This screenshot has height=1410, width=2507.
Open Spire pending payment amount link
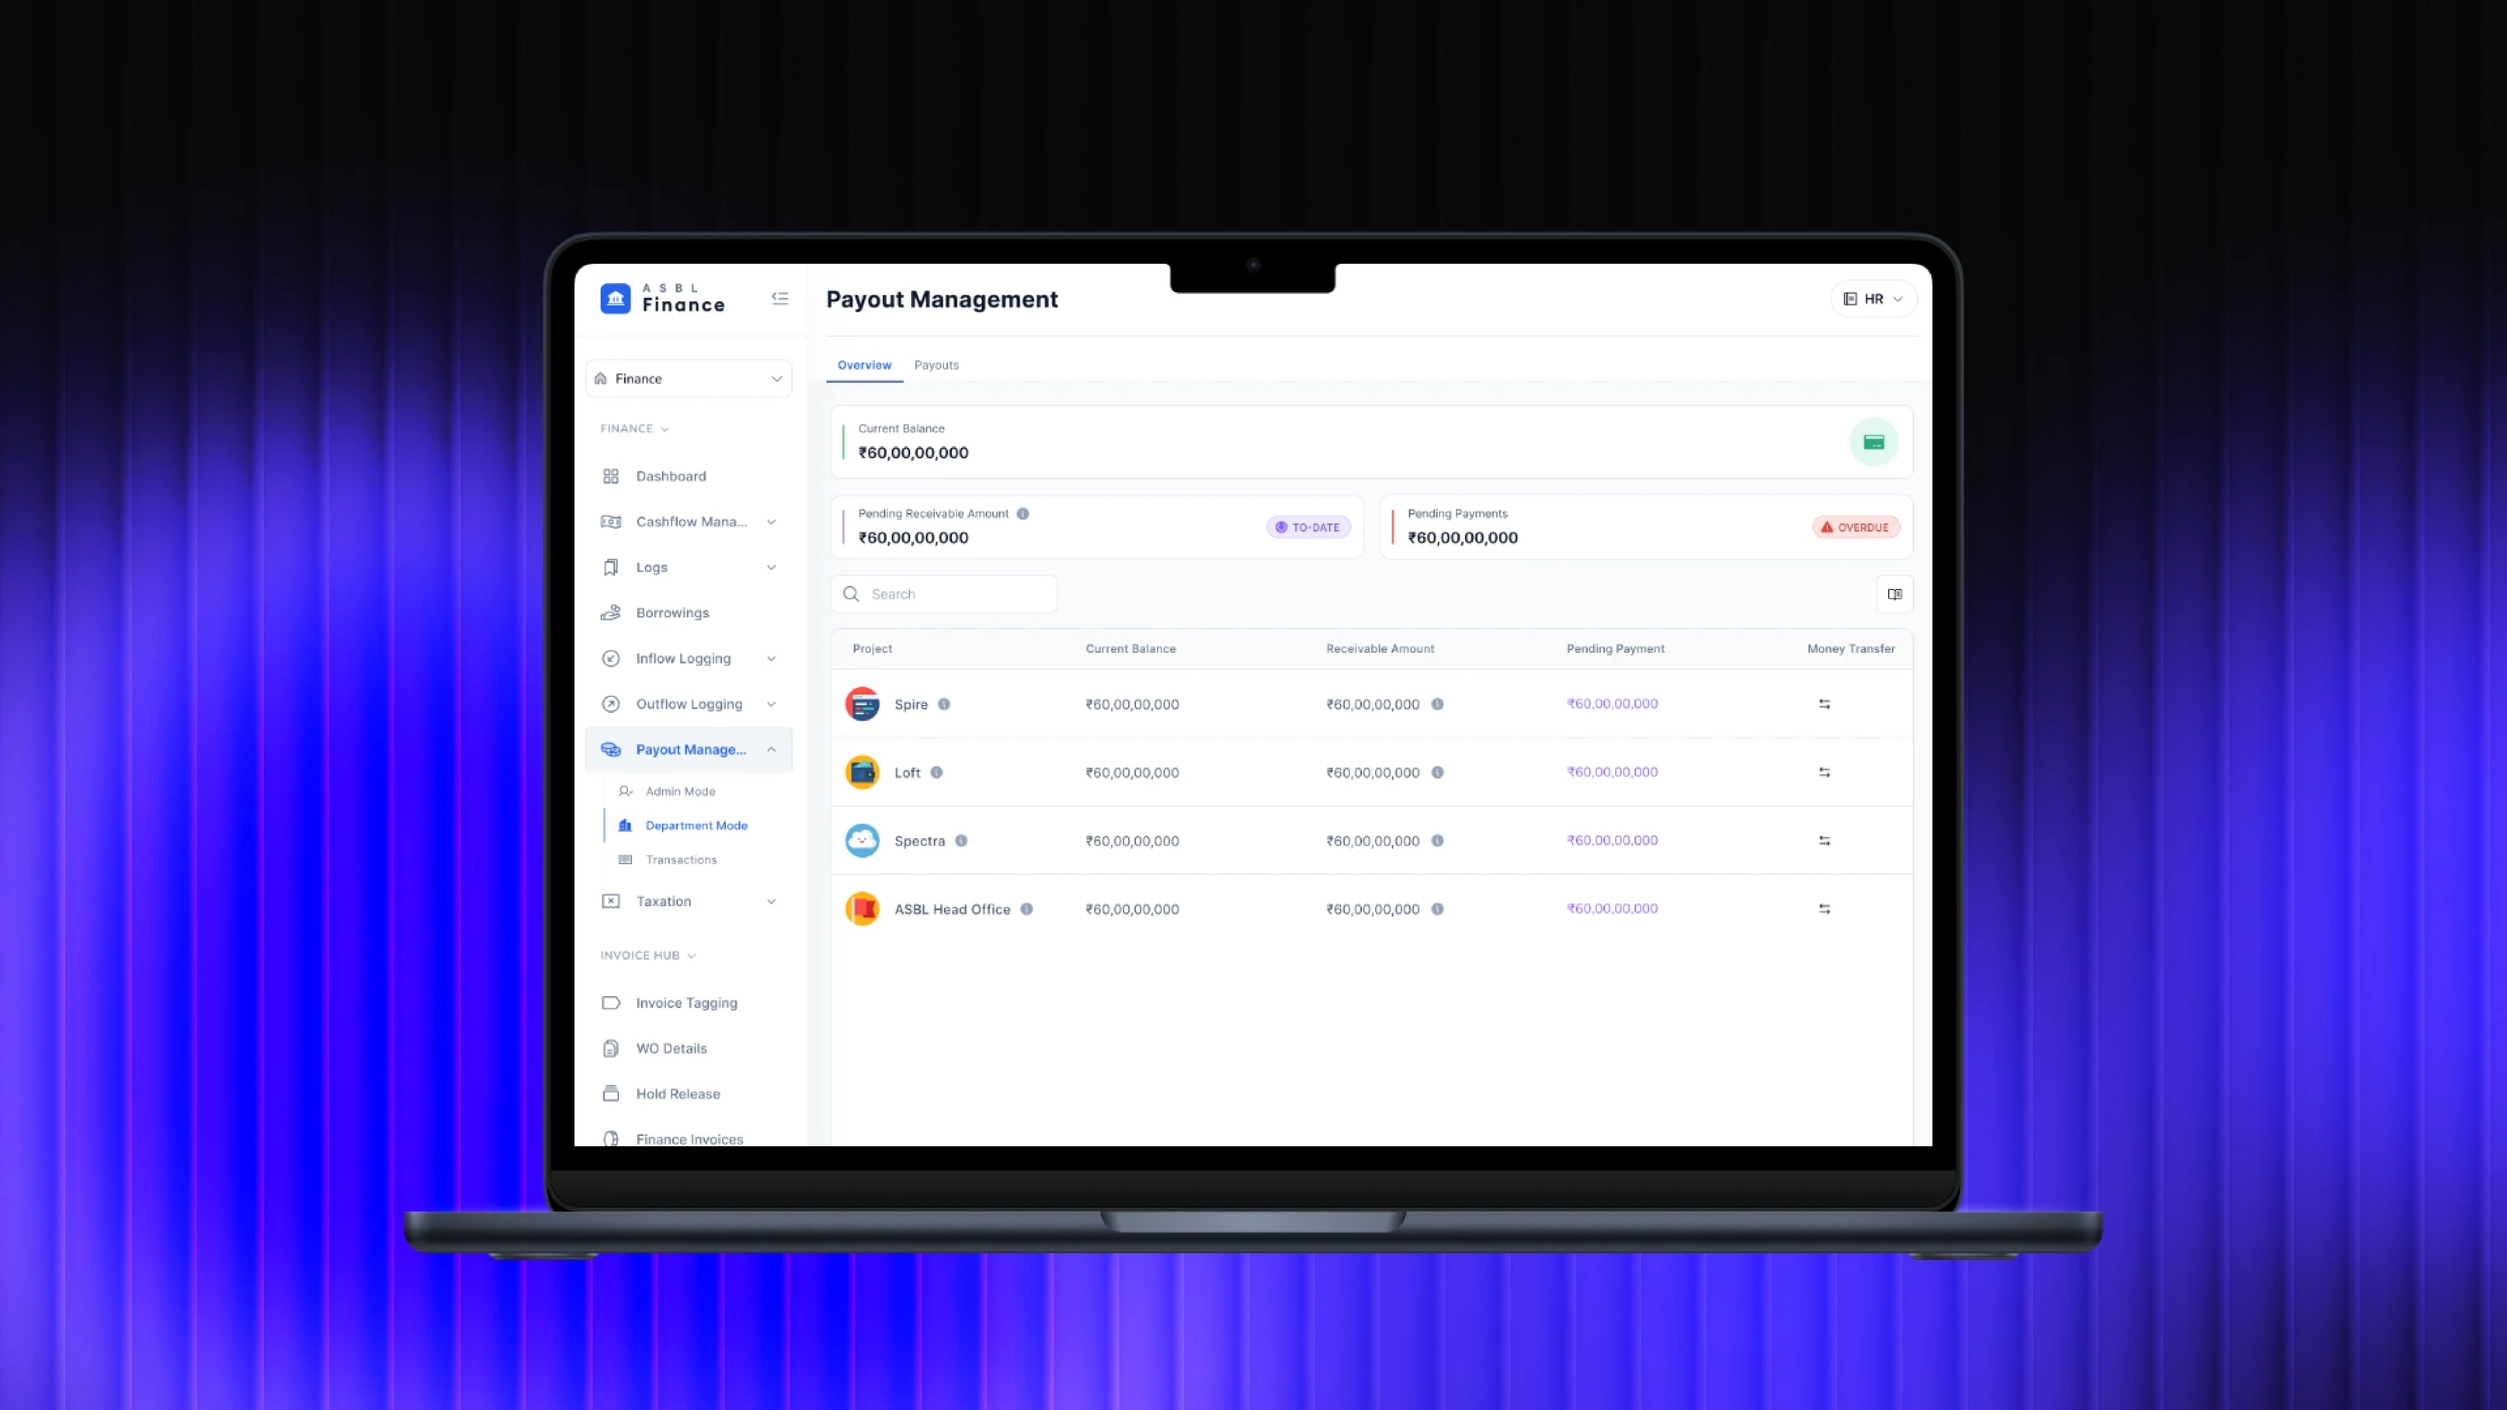1613,704
